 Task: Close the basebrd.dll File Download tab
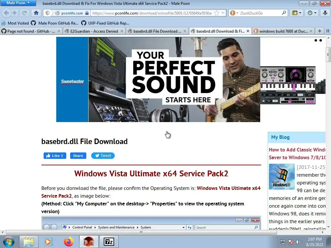(185, 31)
